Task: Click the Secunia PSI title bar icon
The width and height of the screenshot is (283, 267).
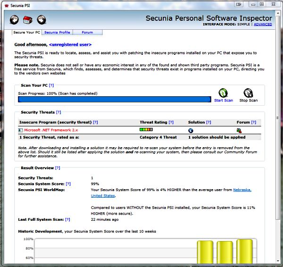Action: coord(7,6)
